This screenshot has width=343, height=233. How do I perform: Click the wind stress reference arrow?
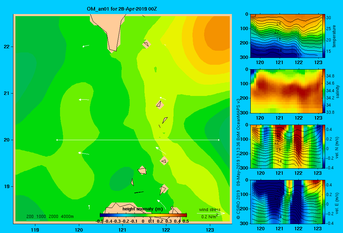pos(211,213)
